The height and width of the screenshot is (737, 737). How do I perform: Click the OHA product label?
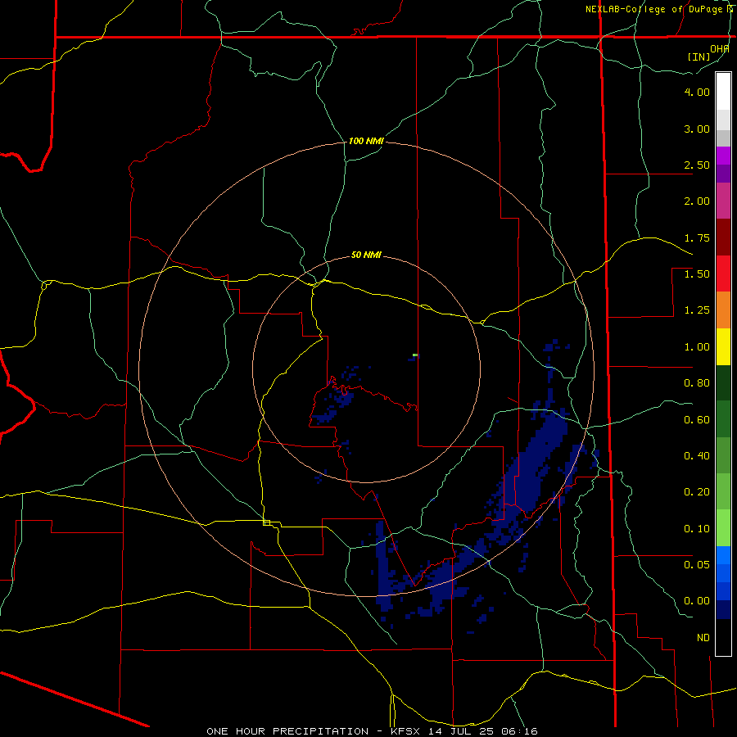[x=720, y=49]
